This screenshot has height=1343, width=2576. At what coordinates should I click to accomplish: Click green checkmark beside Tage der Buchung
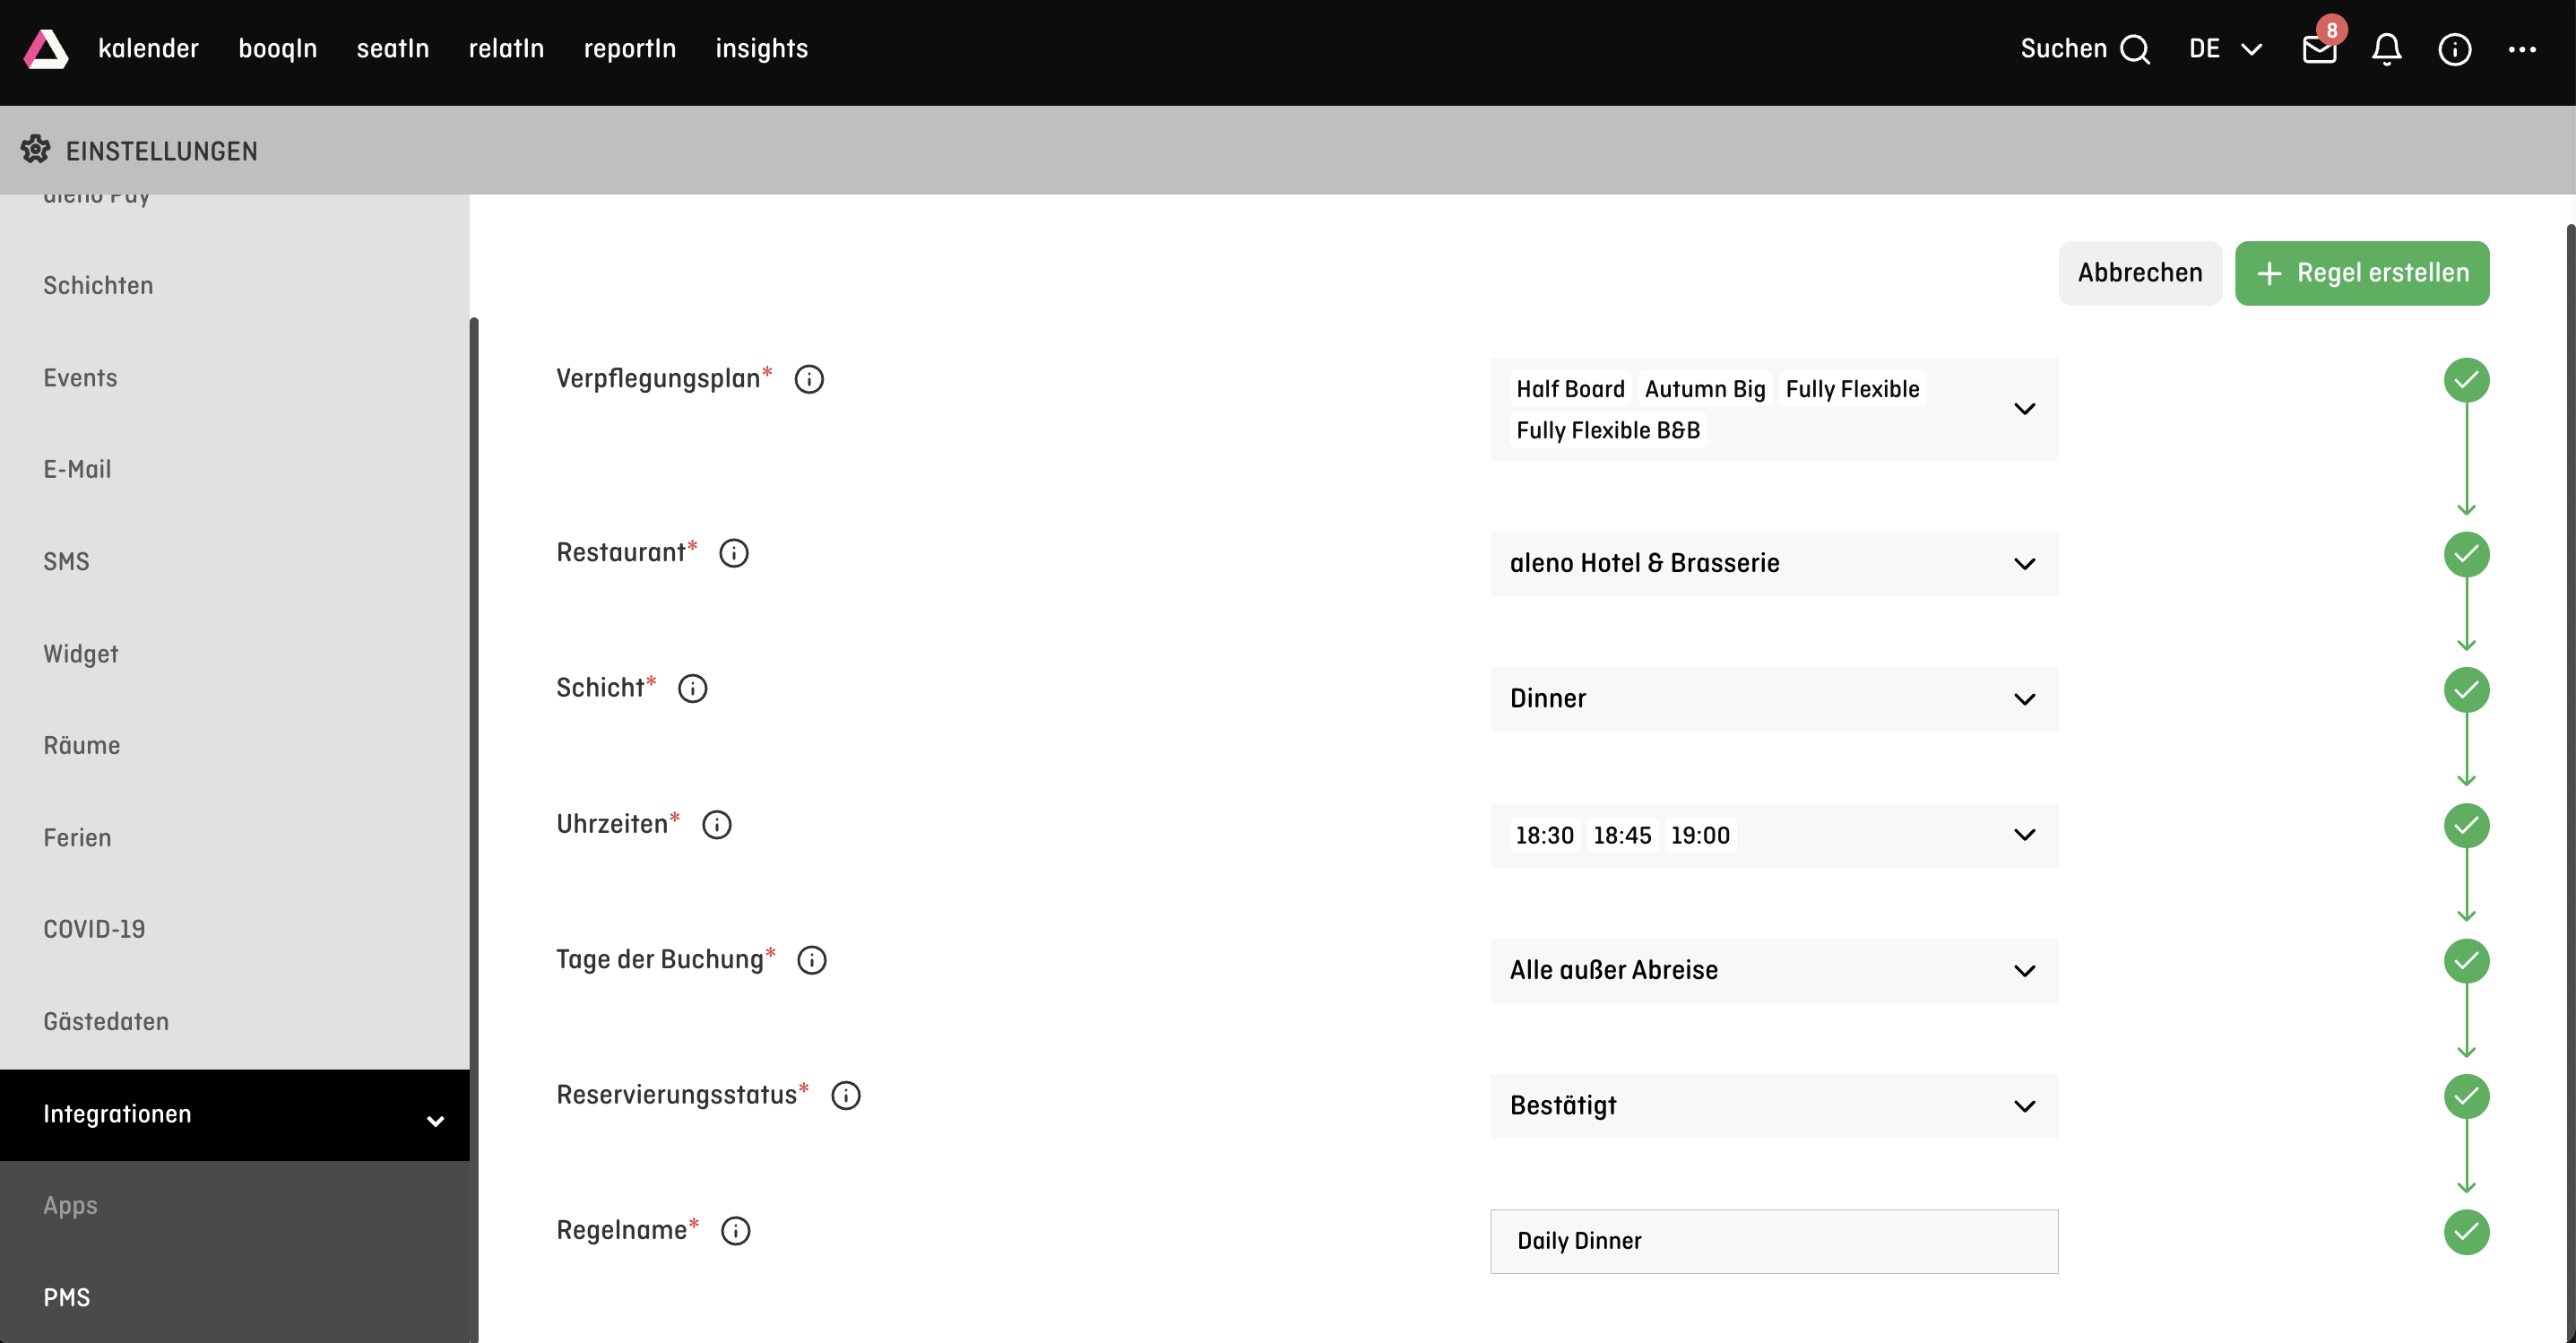click(2467, 961)
